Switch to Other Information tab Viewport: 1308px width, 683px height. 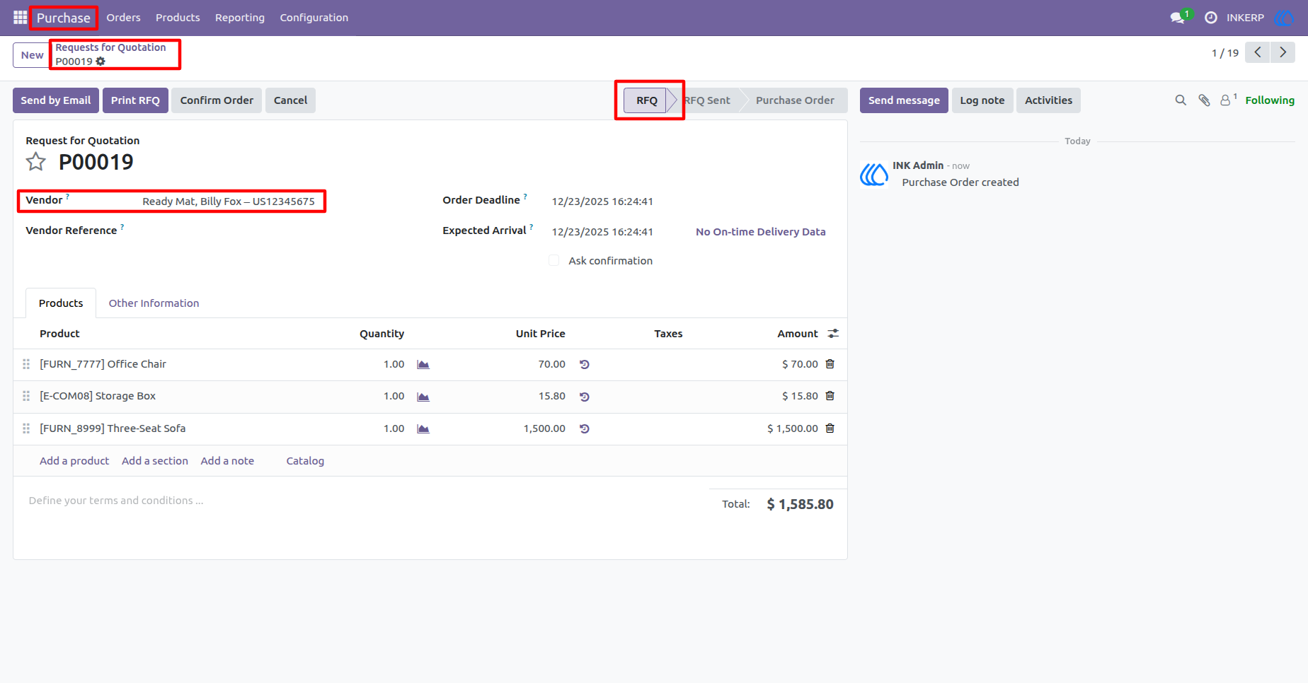[x=154, y=303]
